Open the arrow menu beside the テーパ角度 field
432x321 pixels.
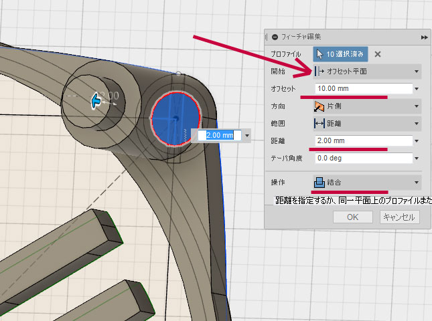[417, 158]
